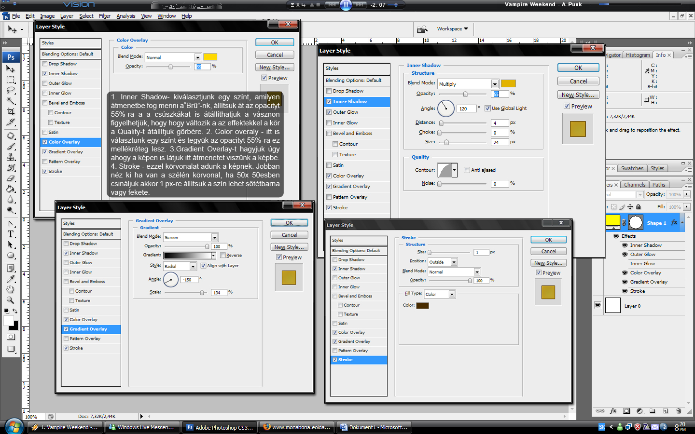Image resolution: width=695 pixels, height=434 pixels.
Task: Switch to the Channels tab
Action: click(634, 185)
